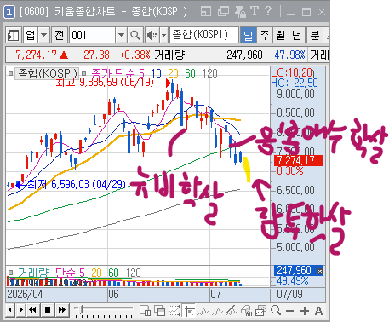
Task: Click the title bar lock screen icon
Action: [240, 12]
